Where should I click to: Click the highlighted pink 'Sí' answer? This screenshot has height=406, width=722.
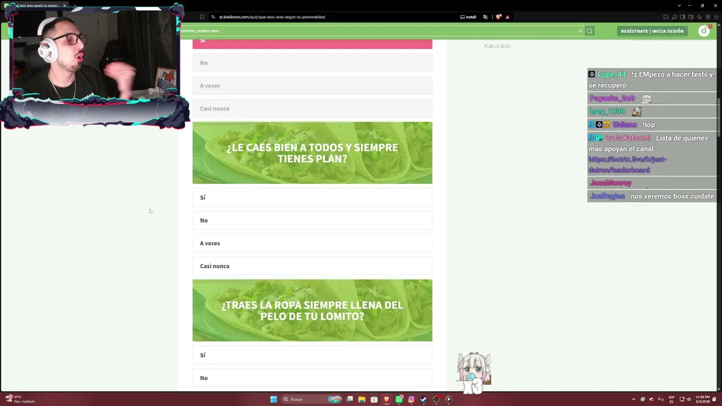pyautogui.click(x=312, y=44)
